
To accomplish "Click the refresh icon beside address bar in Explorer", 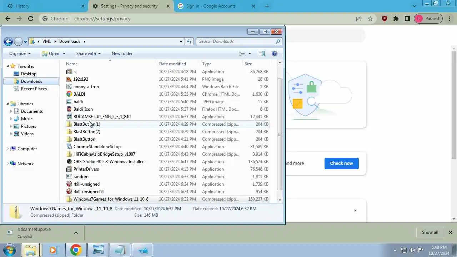I will pyautogui.click(x=189, y=41).
